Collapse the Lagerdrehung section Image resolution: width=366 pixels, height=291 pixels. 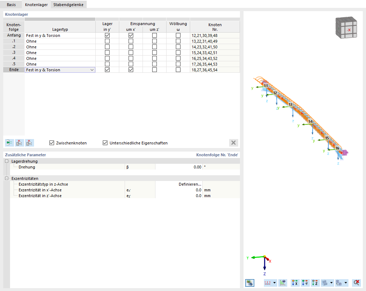click(7, 161)
